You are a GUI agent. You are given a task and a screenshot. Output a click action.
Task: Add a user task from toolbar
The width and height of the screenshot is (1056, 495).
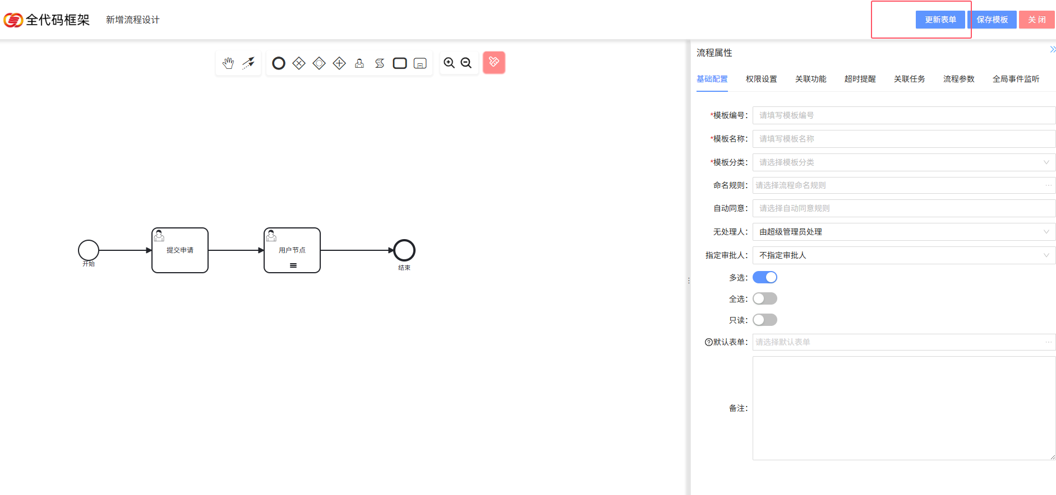pos(359,63)
